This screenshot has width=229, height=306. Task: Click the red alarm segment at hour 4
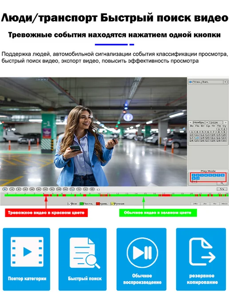click(x=46, y=195)
